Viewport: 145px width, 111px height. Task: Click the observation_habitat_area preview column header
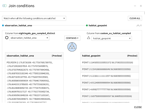pos(34,56)
